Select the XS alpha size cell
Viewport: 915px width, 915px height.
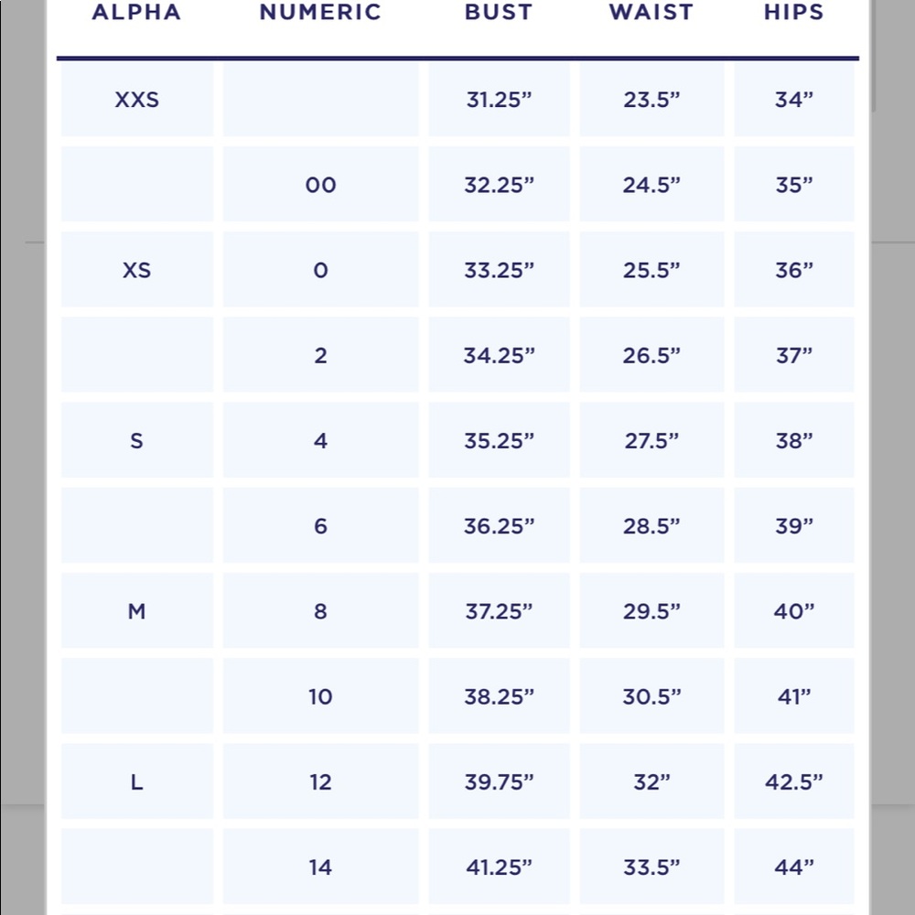(137, 270)
